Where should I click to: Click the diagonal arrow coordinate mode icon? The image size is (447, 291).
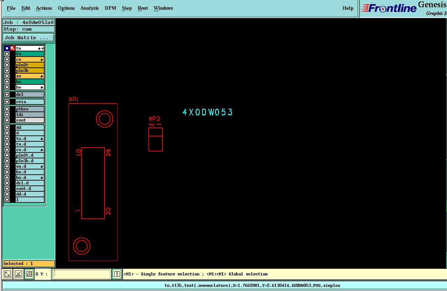coord(7,274)
